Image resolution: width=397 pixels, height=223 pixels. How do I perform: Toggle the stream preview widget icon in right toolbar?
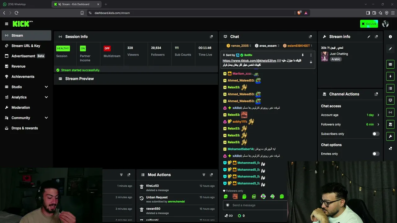pyautogui.click(x=390, y=64)
